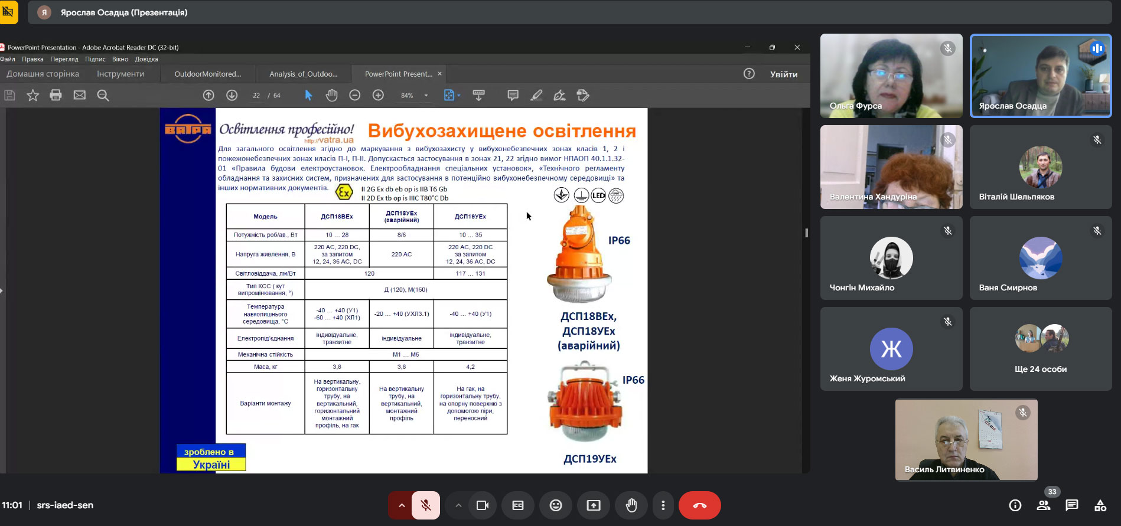
Task: Open chat with everyone icon
Action: [1072, 505]
